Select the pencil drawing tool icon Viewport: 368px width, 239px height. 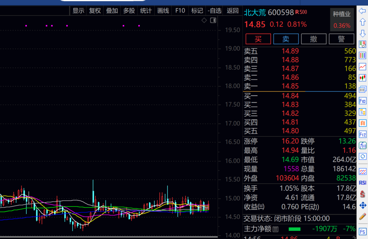pyautogui.click(x=363, y=216)
